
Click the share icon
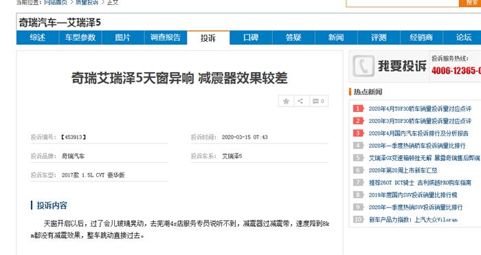tap(301, 101)
